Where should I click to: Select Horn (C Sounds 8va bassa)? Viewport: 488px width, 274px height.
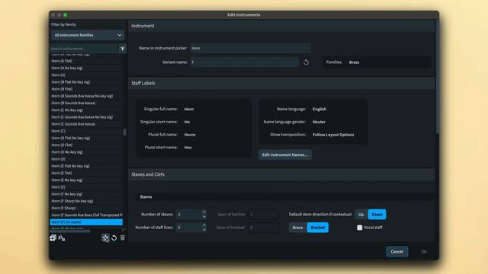click(86, 124)
